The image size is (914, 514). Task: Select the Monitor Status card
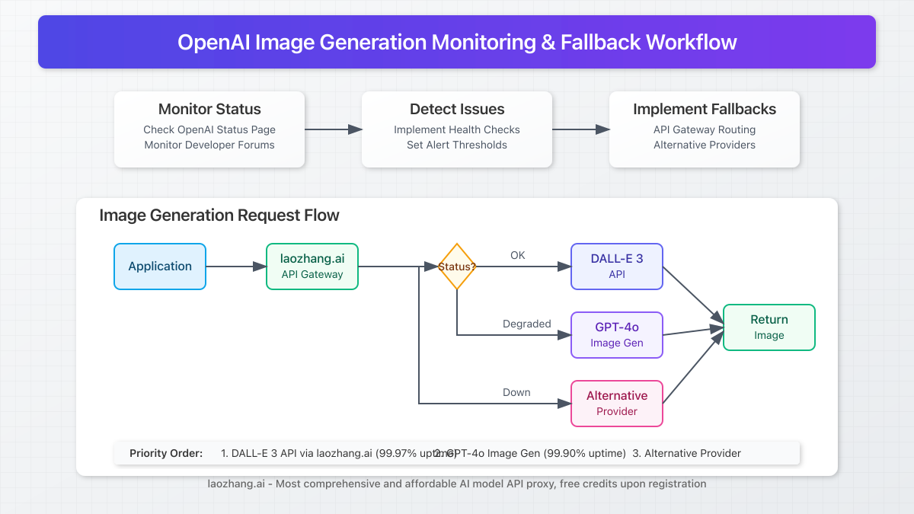pyautogui.click(x=209, y=129)
